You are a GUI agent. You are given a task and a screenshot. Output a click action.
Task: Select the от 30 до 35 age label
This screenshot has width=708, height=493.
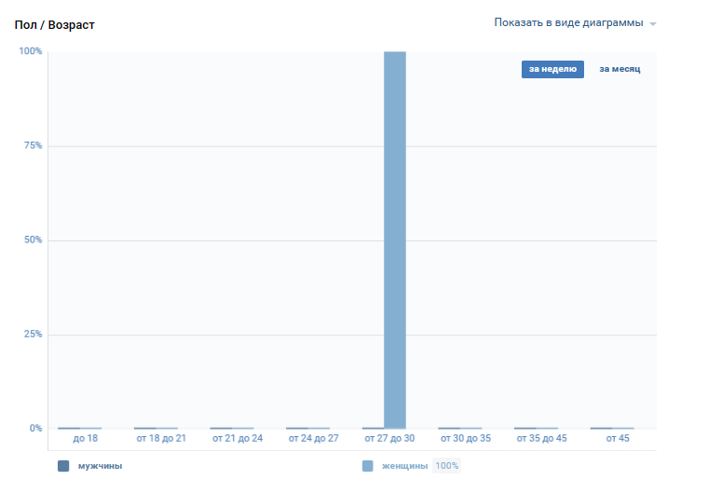coord(465,438)
